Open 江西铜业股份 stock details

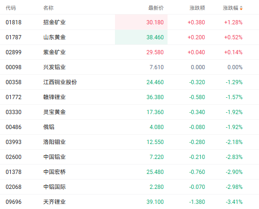point(60,82)
